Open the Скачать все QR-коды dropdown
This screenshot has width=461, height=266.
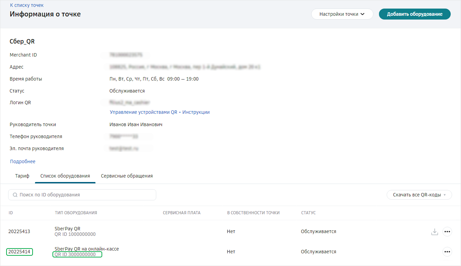[419, 195]
